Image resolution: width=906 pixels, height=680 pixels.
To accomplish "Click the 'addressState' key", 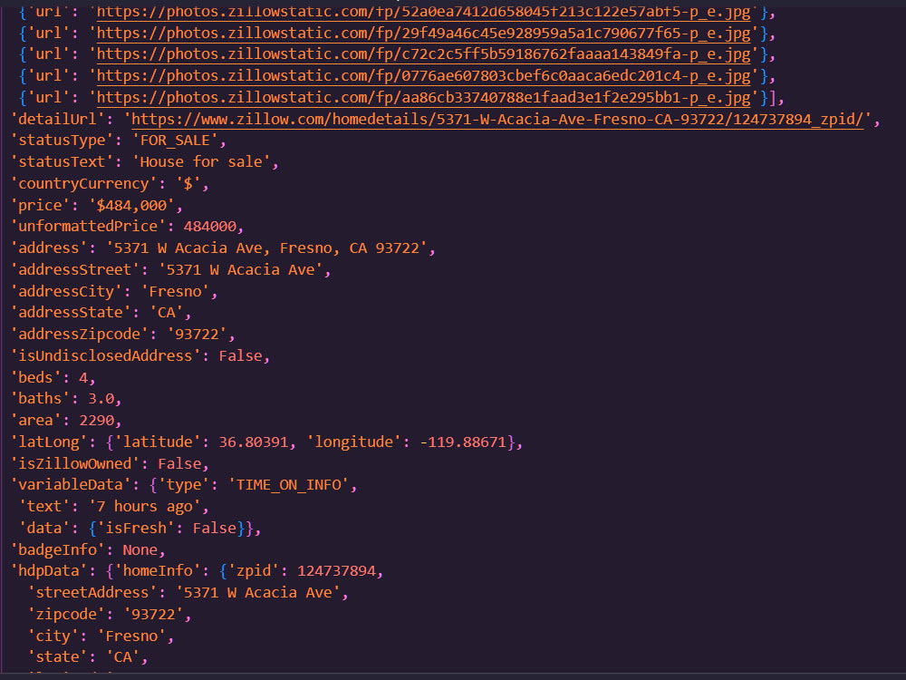I will pos(71,313).
